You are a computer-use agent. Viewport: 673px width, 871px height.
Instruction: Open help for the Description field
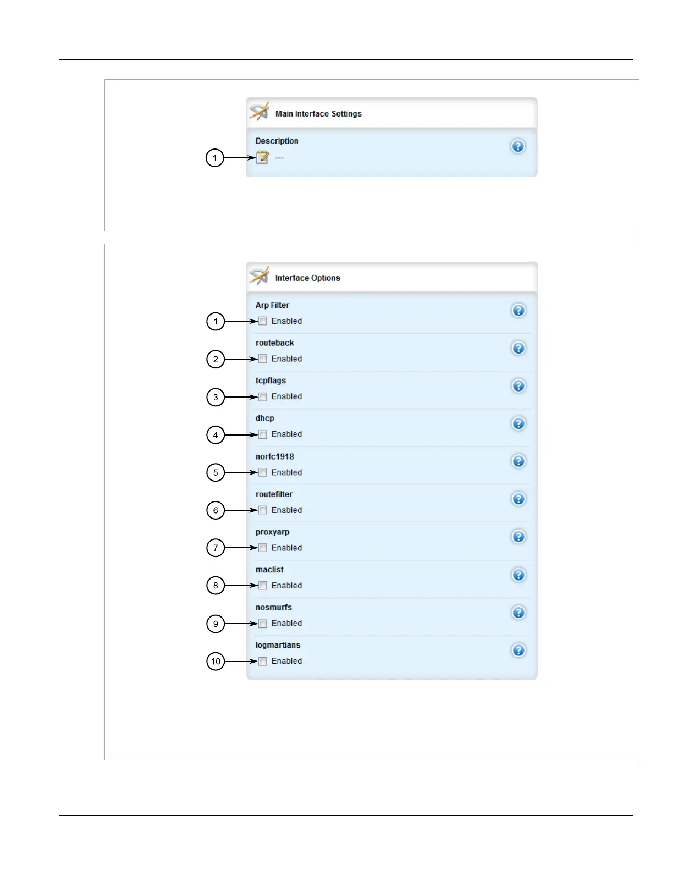[518, 146]
